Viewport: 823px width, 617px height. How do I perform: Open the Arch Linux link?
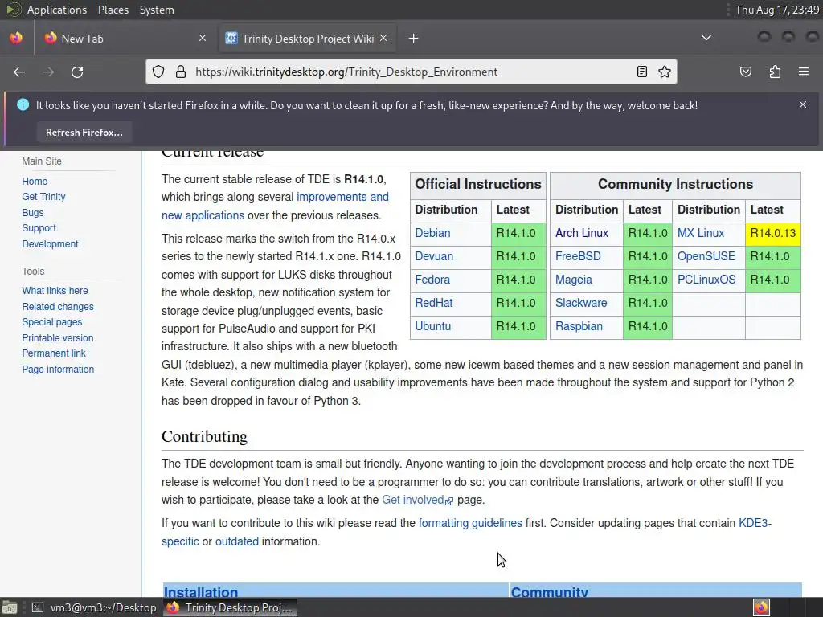tap(582, 233)
